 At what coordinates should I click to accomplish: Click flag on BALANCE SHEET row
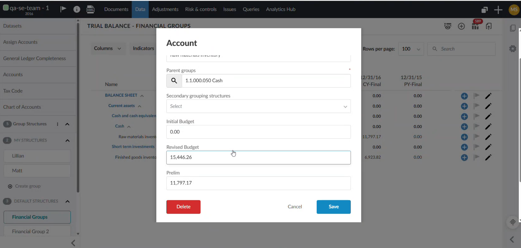tap(477, 96)
